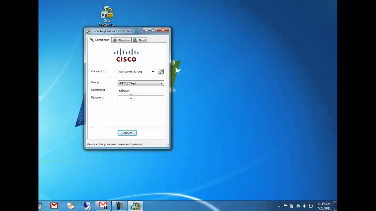
Task: Switch to the Statistics tab
Action: 121,40
